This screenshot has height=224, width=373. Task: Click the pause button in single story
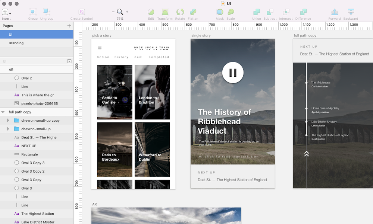(x=233, y=73)
